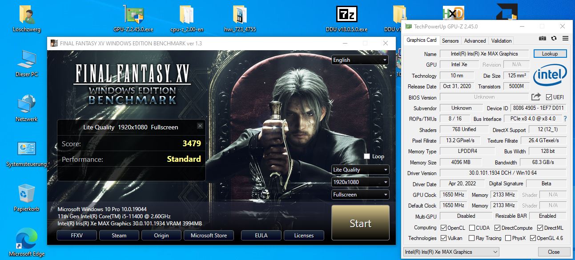575x260 pixels.
Task: Toggle the OpenGL 4.6 checkbox
Action: click(x=533, y=238)
